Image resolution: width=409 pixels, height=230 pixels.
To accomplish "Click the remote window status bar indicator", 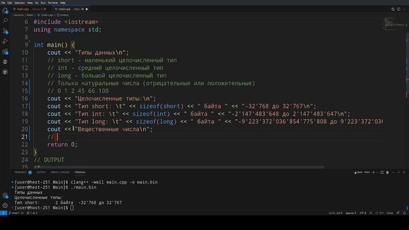I will coord(4,213).
